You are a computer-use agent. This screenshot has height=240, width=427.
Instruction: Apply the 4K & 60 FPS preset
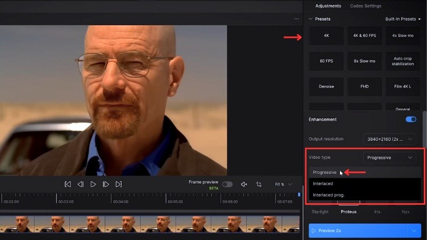coord(365,36)
